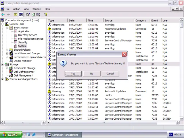Click the Removable Storage icon
The width and height of the screenshot is (184, 138).
click(11, 68)
